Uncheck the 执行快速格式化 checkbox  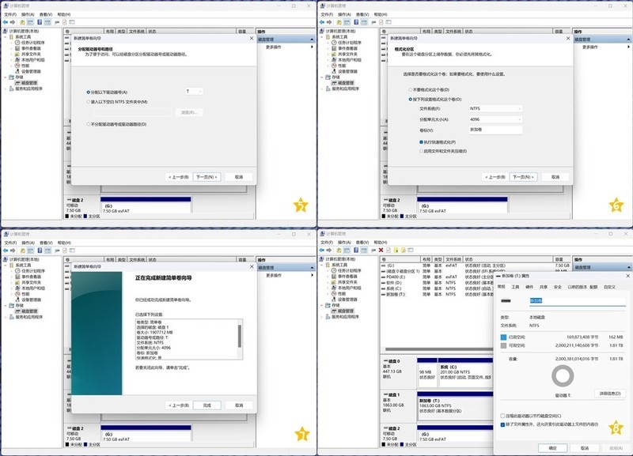[422, 141]
